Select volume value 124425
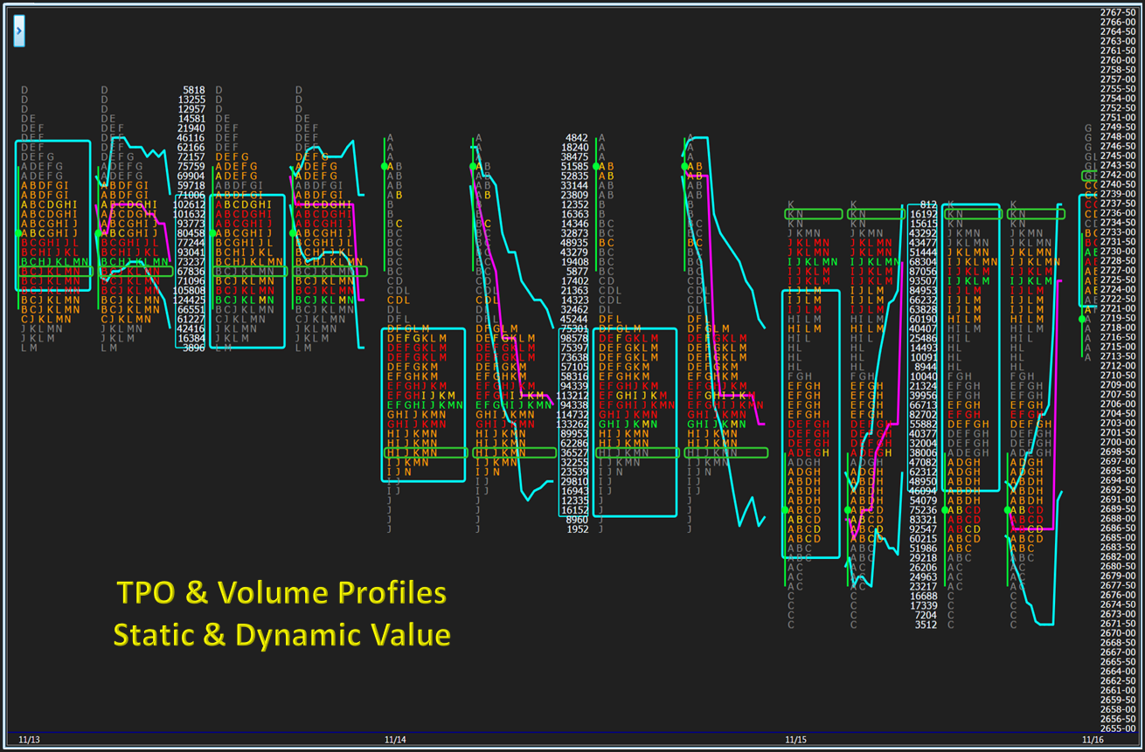1145x752 pixels. click(x=190, y=300)
